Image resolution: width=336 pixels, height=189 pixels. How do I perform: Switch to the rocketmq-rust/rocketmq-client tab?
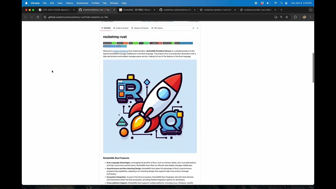pyautogui.click(x=177, y=10)
